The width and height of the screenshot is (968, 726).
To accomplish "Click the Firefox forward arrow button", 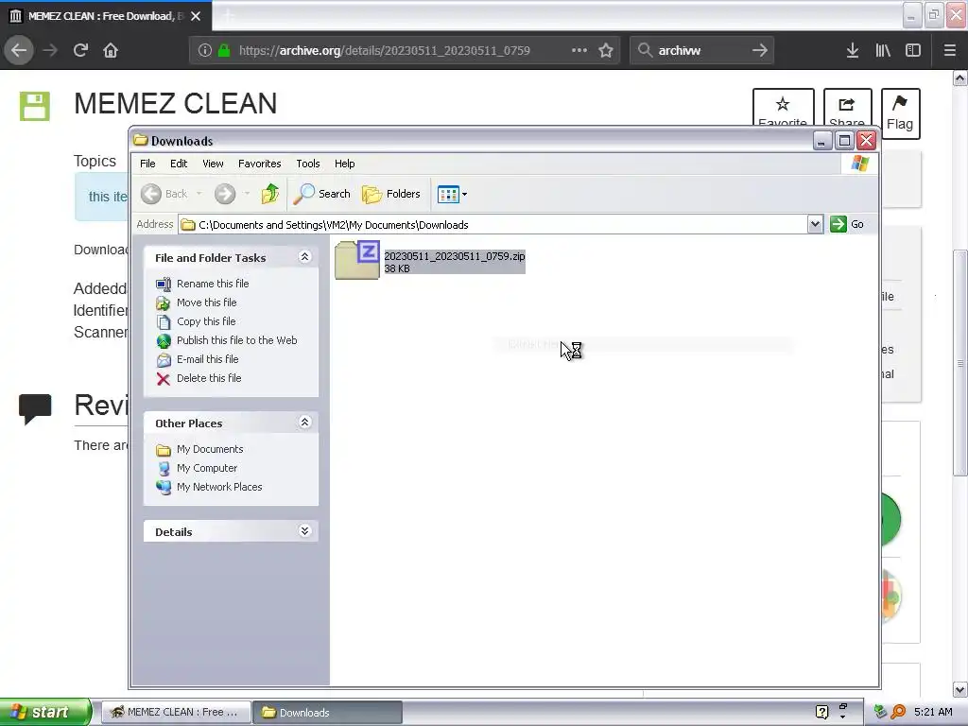I will coord(50,50).
